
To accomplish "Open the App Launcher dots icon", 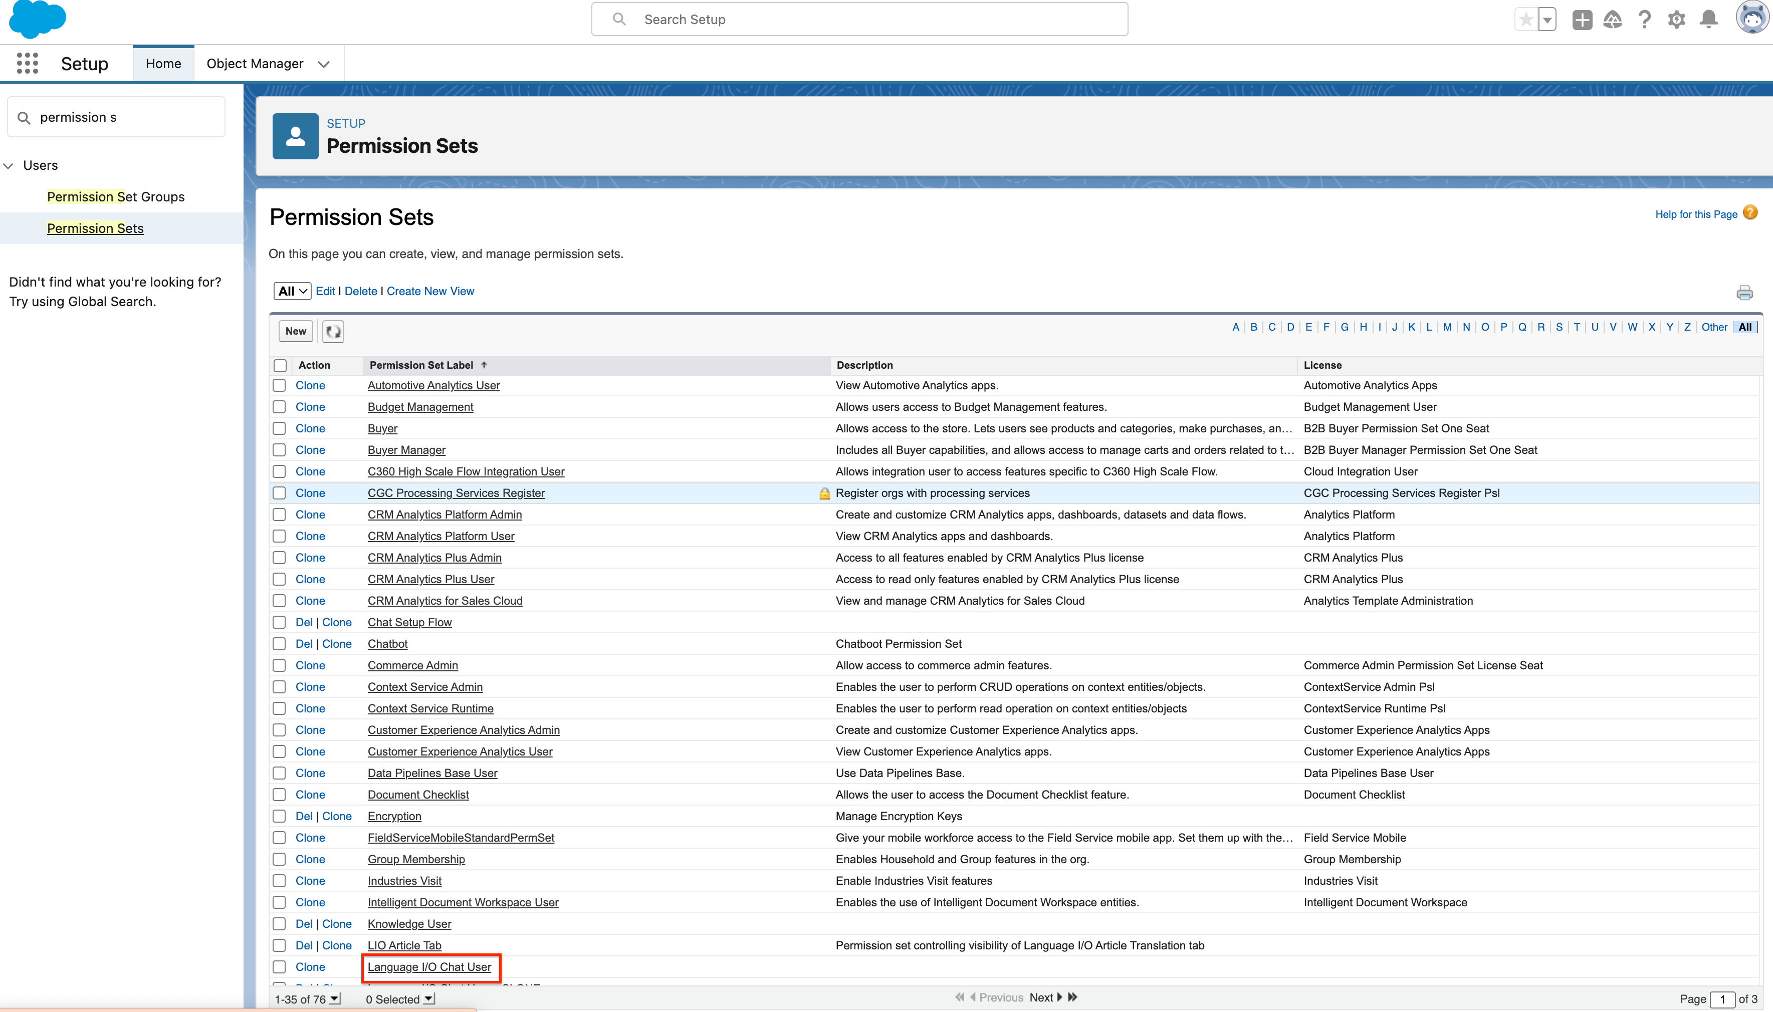I will (x=27, y=63).
